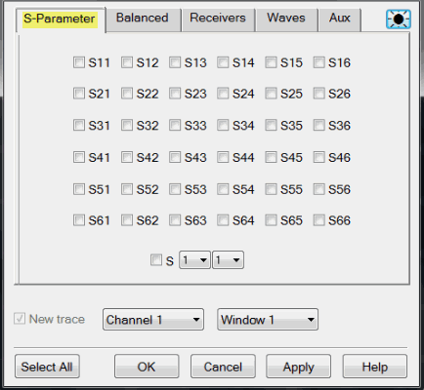
Task: Enable the S11 checkbox
Action: (79, 62)
